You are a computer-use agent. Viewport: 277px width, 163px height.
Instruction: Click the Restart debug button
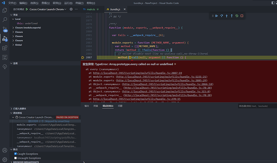point(237,16)
